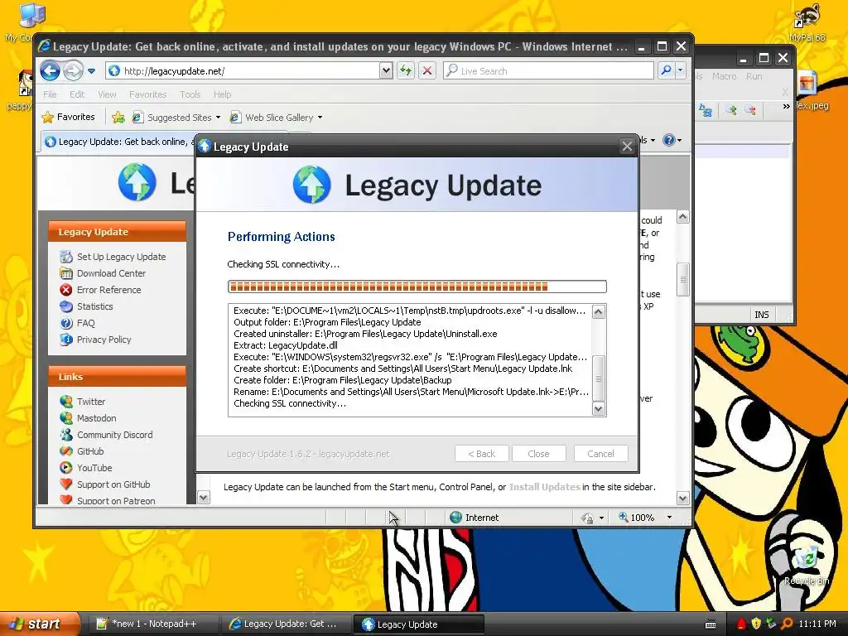848x636 pixels.
Task: Open the Twitter link in sidebar
Action: 91,402
